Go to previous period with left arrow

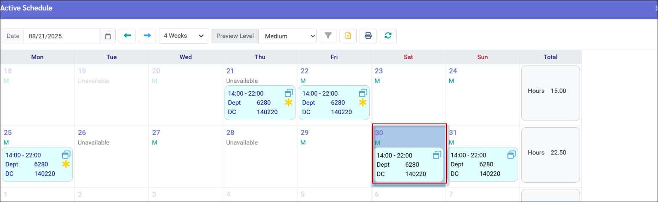coord(127,36)
